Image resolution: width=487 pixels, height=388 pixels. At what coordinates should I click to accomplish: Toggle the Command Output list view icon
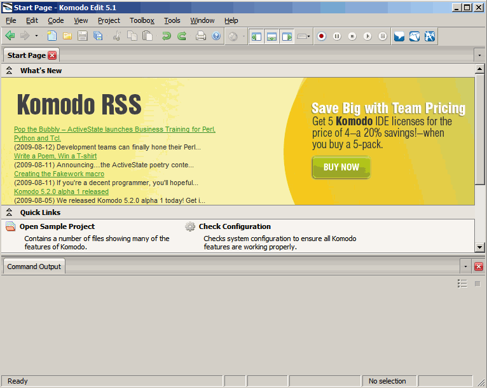[x=462, y=284]
